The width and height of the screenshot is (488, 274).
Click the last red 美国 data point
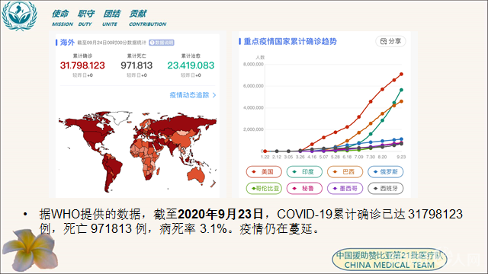(402, 75)
